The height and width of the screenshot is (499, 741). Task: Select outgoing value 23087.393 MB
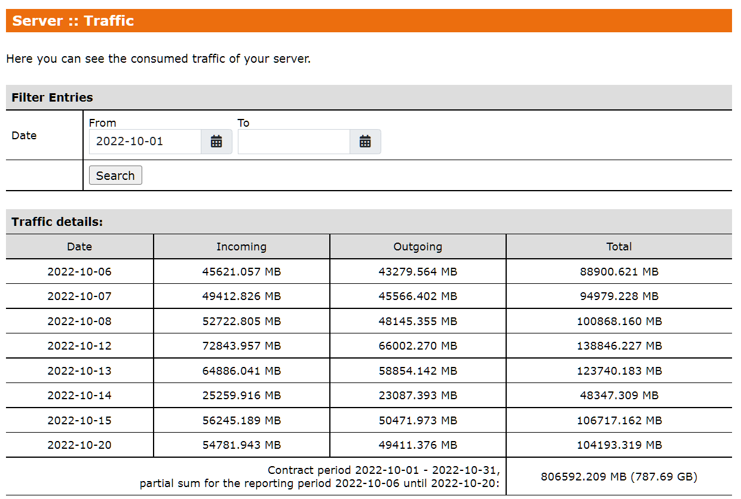(418, 396)
